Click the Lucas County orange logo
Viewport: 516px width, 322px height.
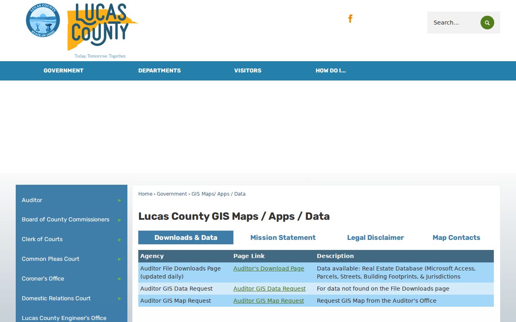pyautogui.click(x=102, y=31)
